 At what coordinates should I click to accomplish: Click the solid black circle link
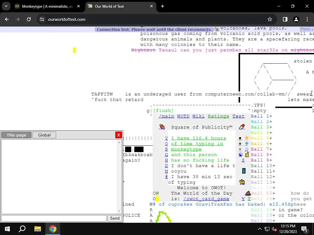pos(240,138)
